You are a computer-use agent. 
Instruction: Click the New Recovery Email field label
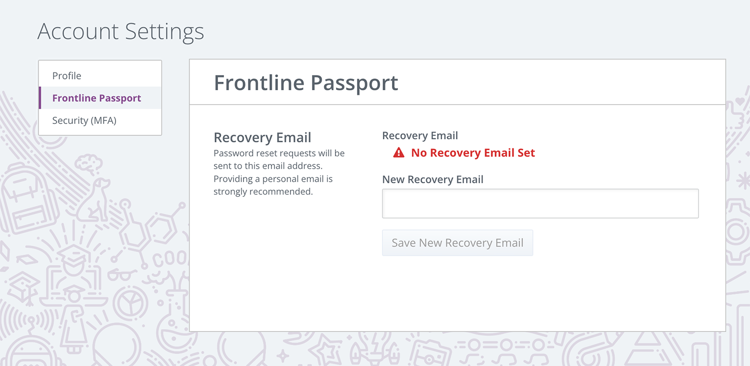coord(432,179)
